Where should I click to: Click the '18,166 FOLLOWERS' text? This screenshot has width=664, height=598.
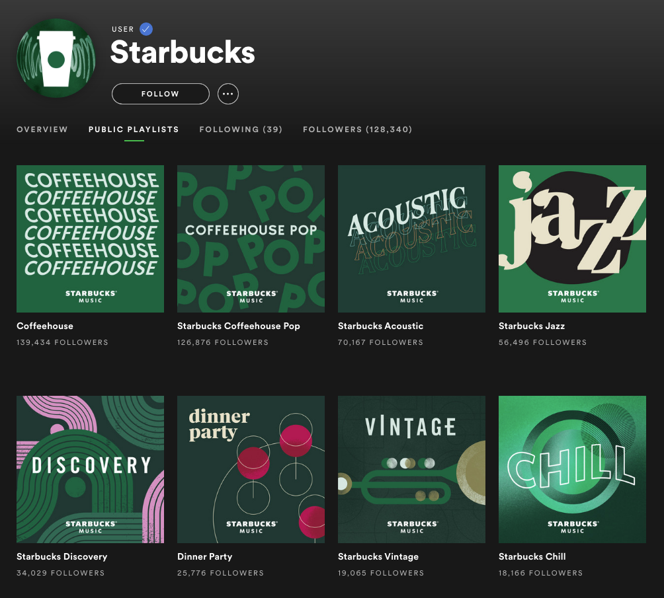pos(540,573)
